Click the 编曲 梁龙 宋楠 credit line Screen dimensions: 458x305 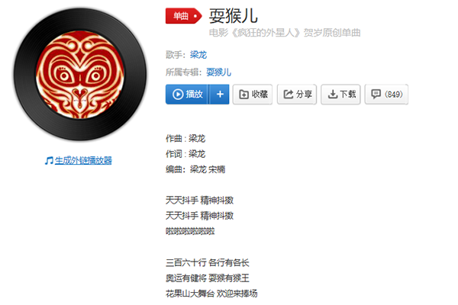(195, 169)
